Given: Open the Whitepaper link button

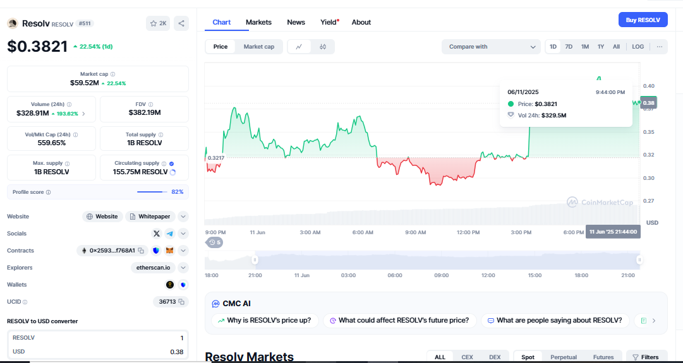Looking at the screenshot, I should 150,217.
